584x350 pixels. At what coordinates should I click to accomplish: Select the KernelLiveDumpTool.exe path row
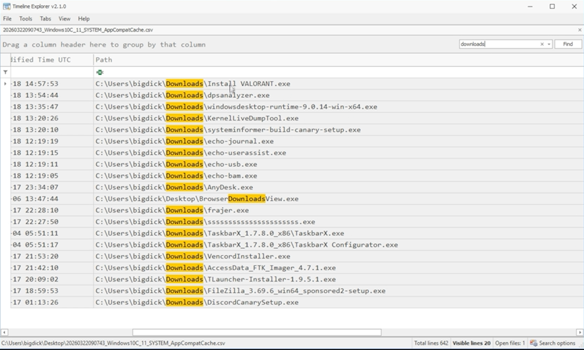pos(338,118)
